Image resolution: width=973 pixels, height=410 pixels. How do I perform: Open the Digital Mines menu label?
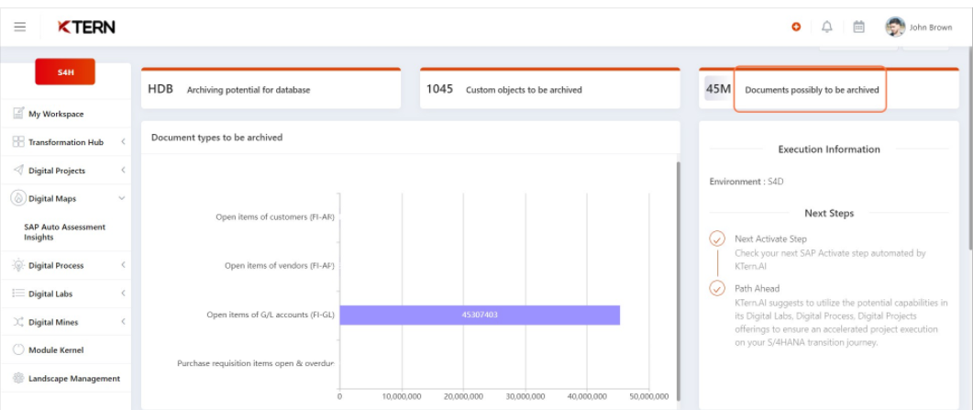click(x=53, y=323)
